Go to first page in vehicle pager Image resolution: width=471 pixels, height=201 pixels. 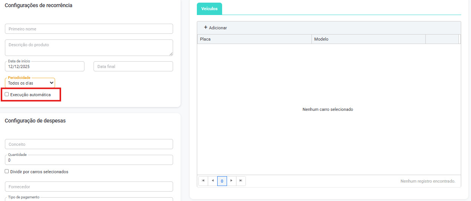coord(203,181)
